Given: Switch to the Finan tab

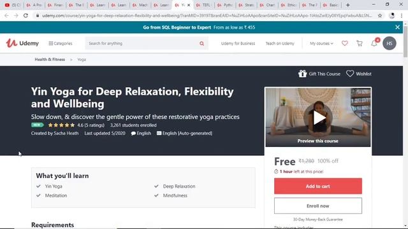Looking at the screenshot, I should pos(55,5).
